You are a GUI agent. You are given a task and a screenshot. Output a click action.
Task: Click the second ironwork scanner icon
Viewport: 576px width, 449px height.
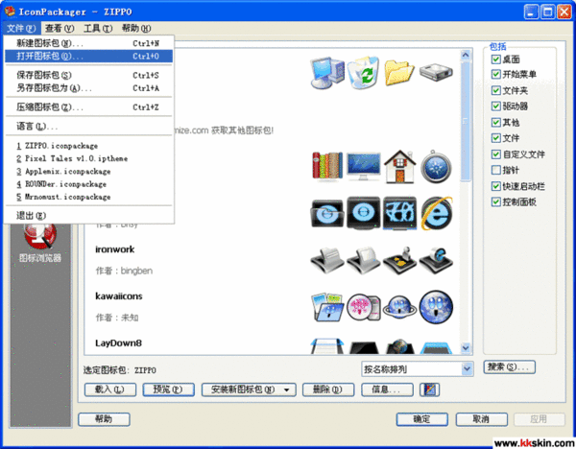tap(363, 260)
